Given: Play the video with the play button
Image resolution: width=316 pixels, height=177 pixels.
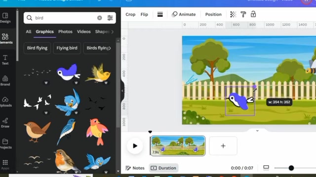Looking at the screenshot, I should click(x=135, y=146).
